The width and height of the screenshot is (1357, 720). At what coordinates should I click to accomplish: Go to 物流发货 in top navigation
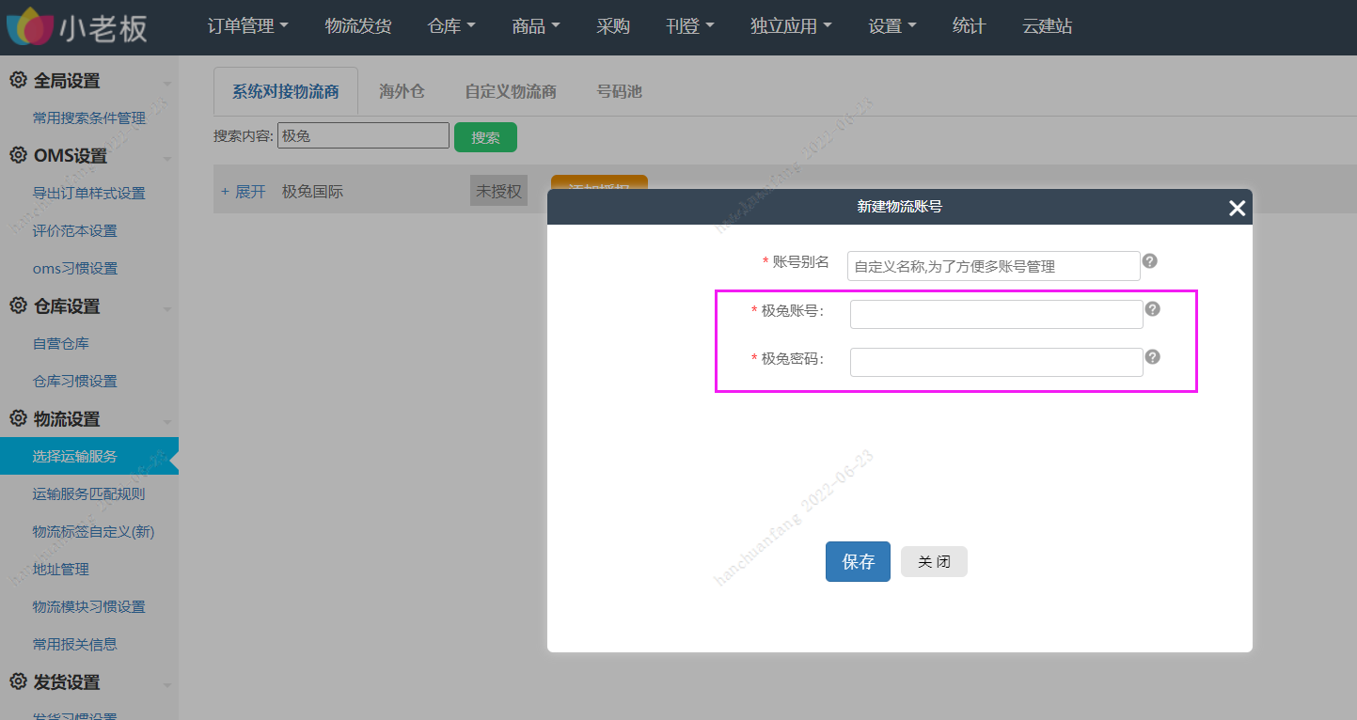coord(358,26)
